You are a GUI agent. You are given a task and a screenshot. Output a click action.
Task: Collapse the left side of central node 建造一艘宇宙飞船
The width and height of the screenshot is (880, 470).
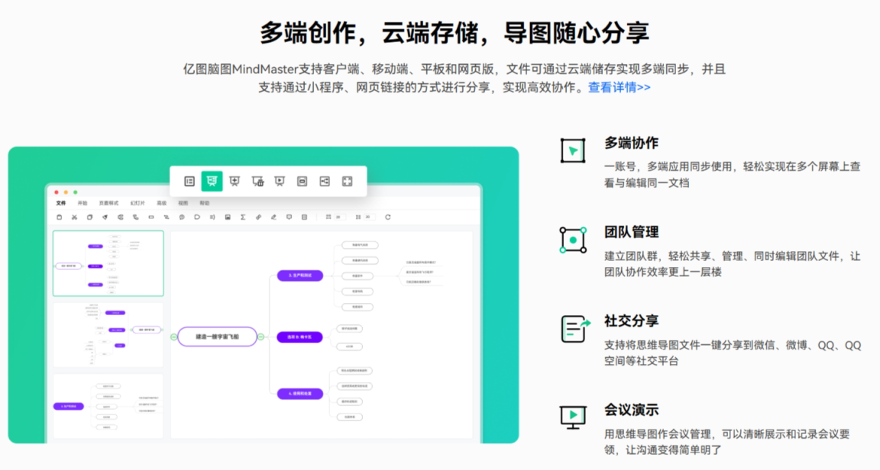(173, 336)
